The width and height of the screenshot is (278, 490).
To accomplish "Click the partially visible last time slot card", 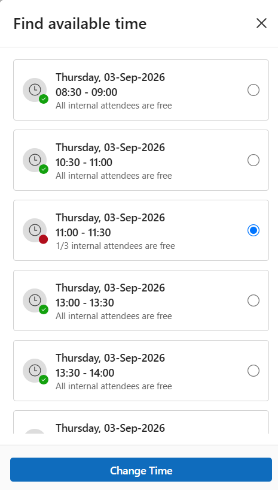I will click(141, 422).
